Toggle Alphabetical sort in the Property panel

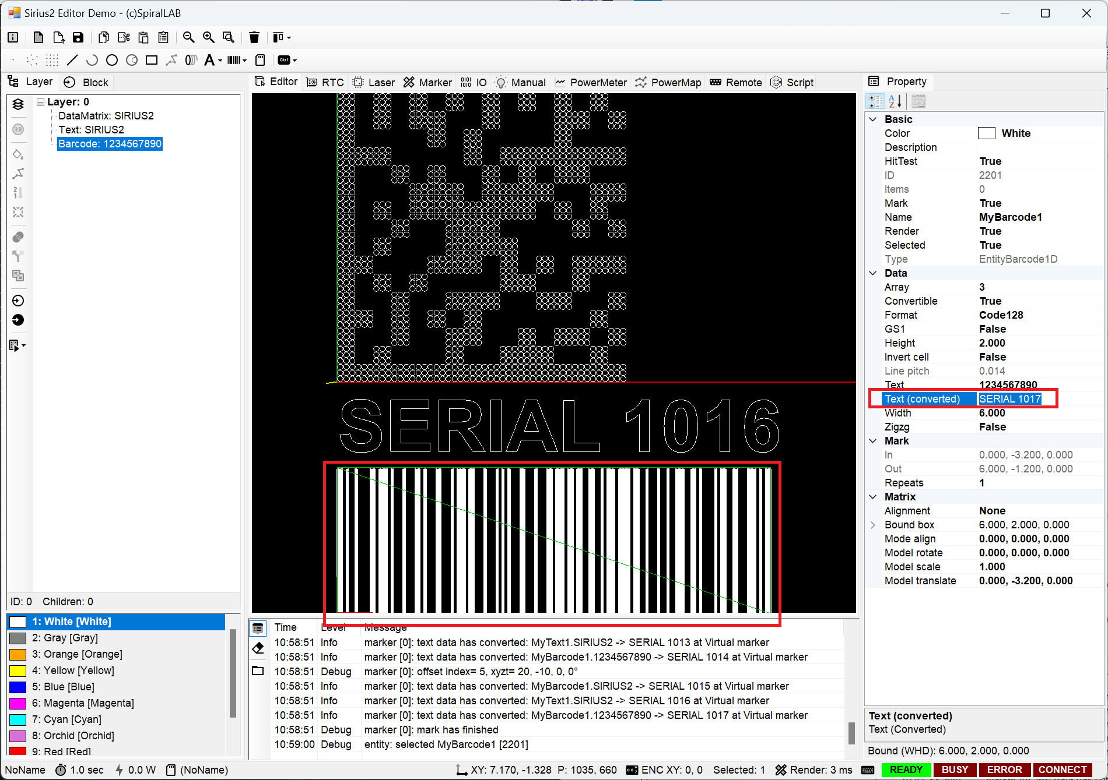[896, 101]
